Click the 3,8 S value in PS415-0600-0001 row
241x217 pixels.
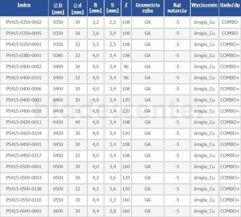[112, 211]
